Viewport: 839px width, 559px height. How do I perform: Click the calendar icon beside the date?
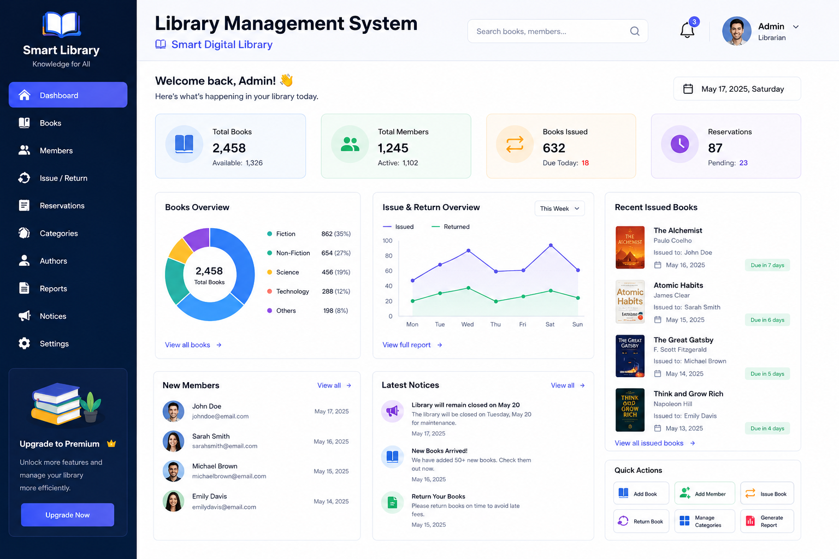click(x=688, y=89)
